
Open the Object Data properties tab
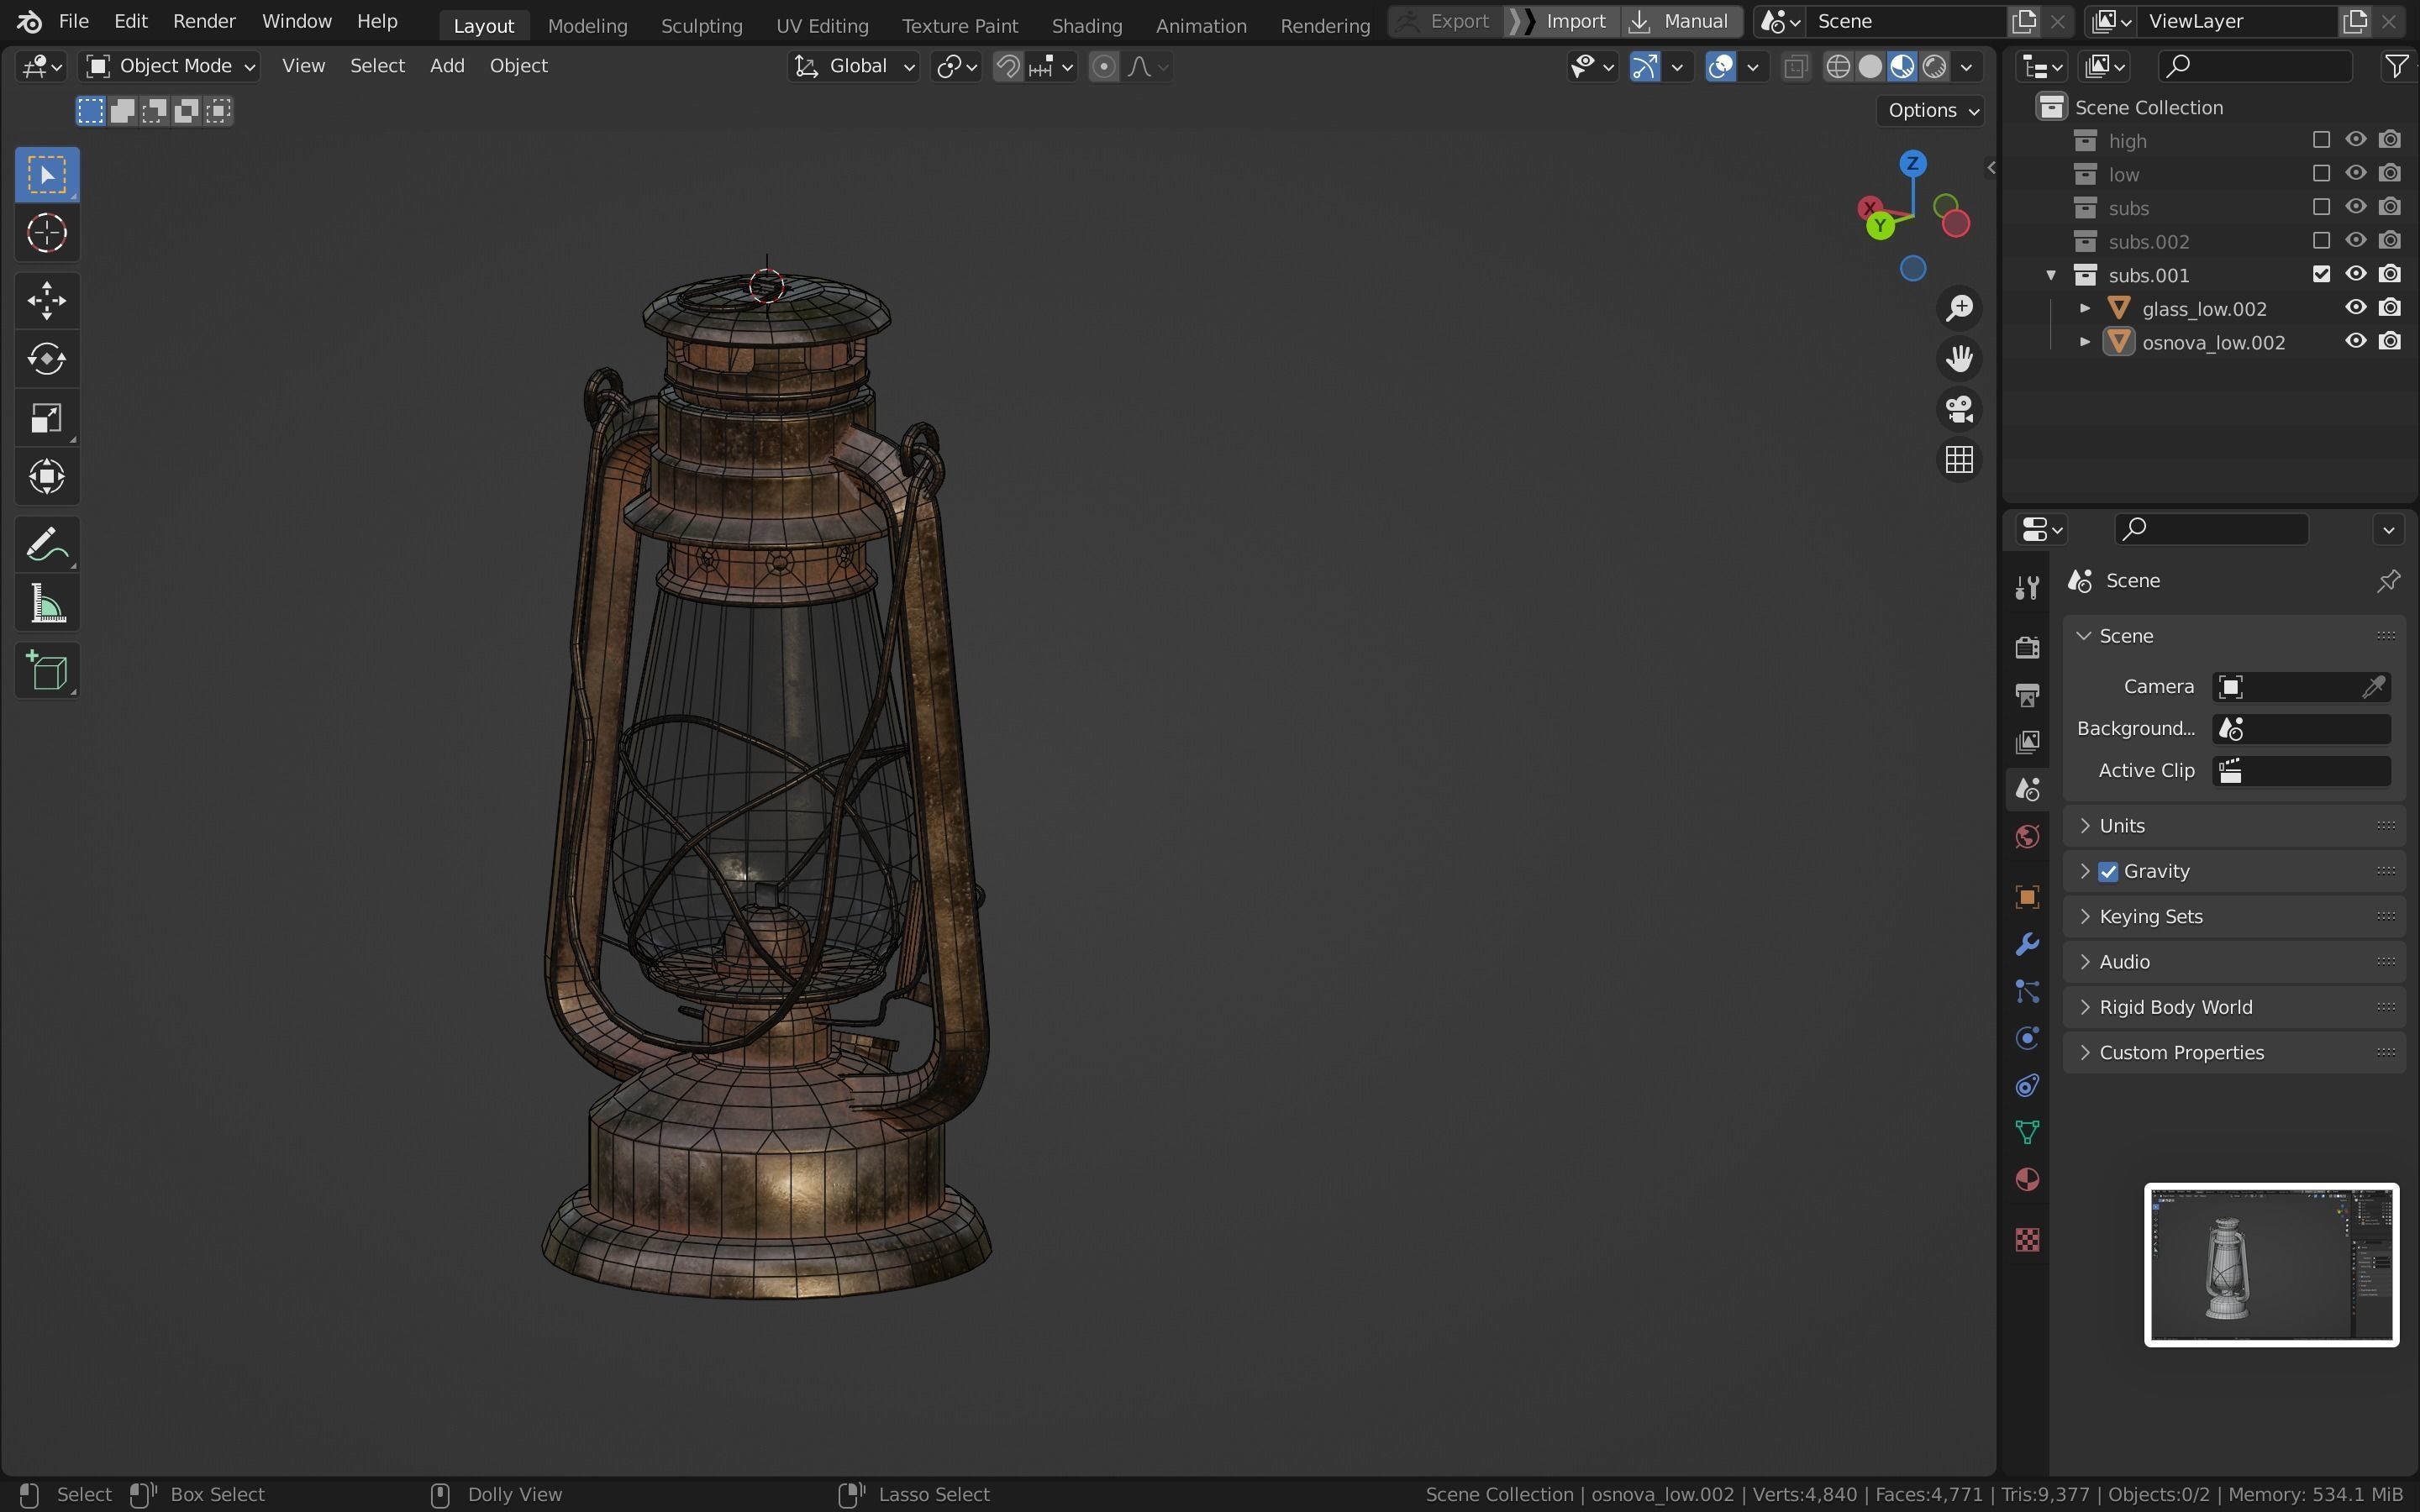click(x=2027, y=1133)
